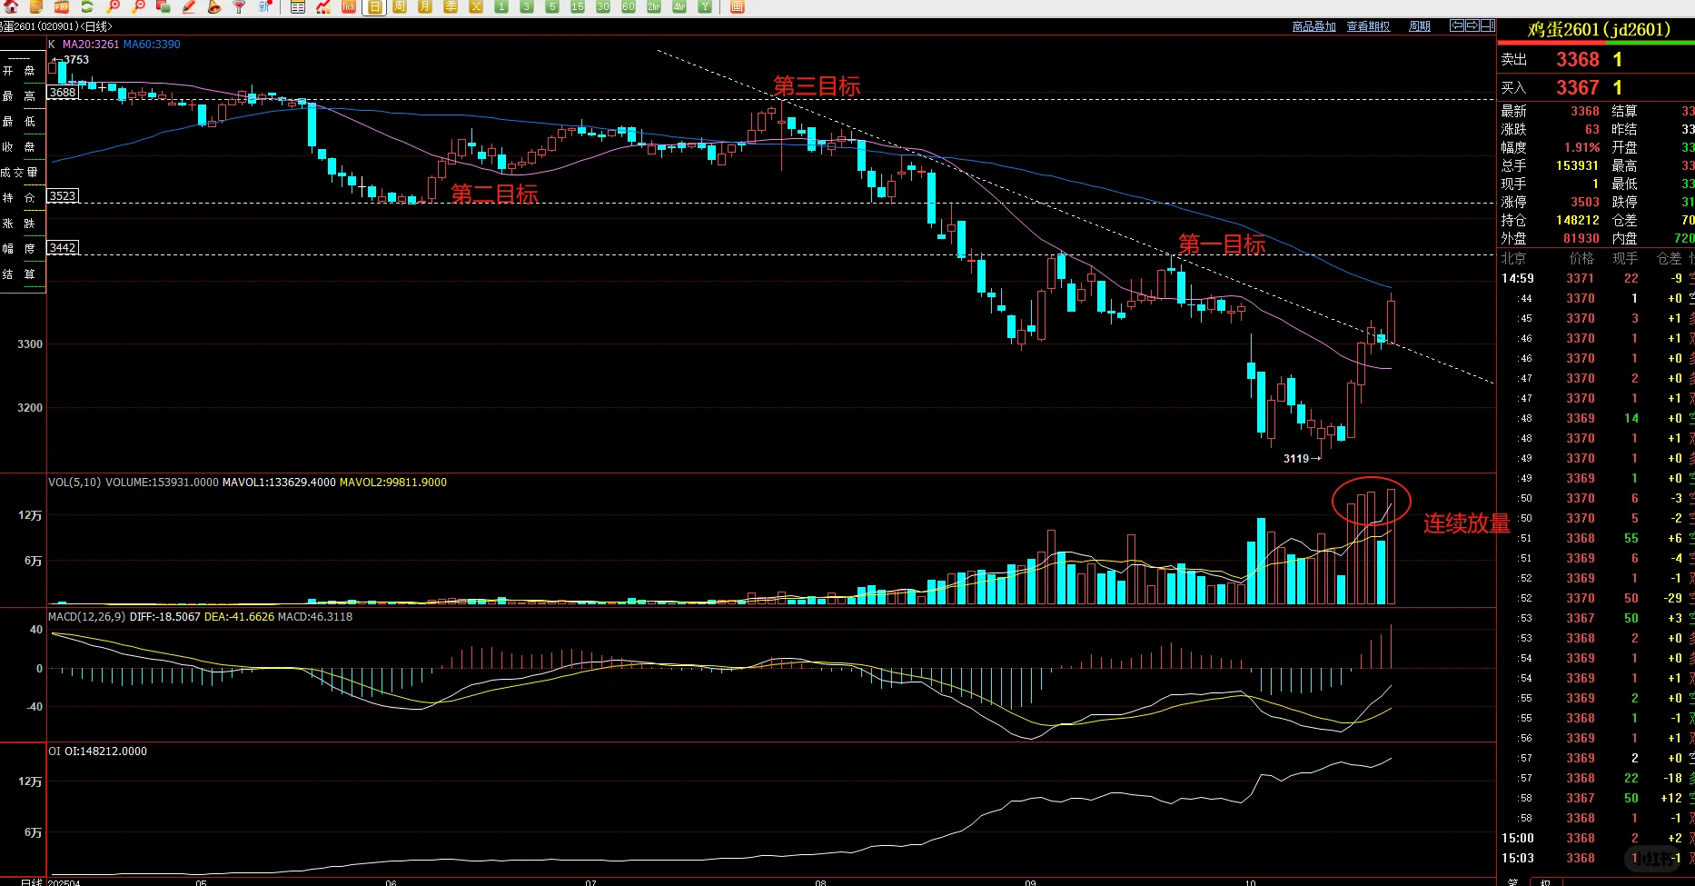The image size is (1695, 886).
Task: Click the 开盘 label in left panel
Action: [19, 71]
